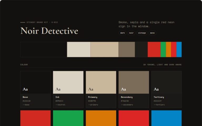Click the 'Tertiary' card name
Screen dimensions: 202x126
(x=159, y=97)
